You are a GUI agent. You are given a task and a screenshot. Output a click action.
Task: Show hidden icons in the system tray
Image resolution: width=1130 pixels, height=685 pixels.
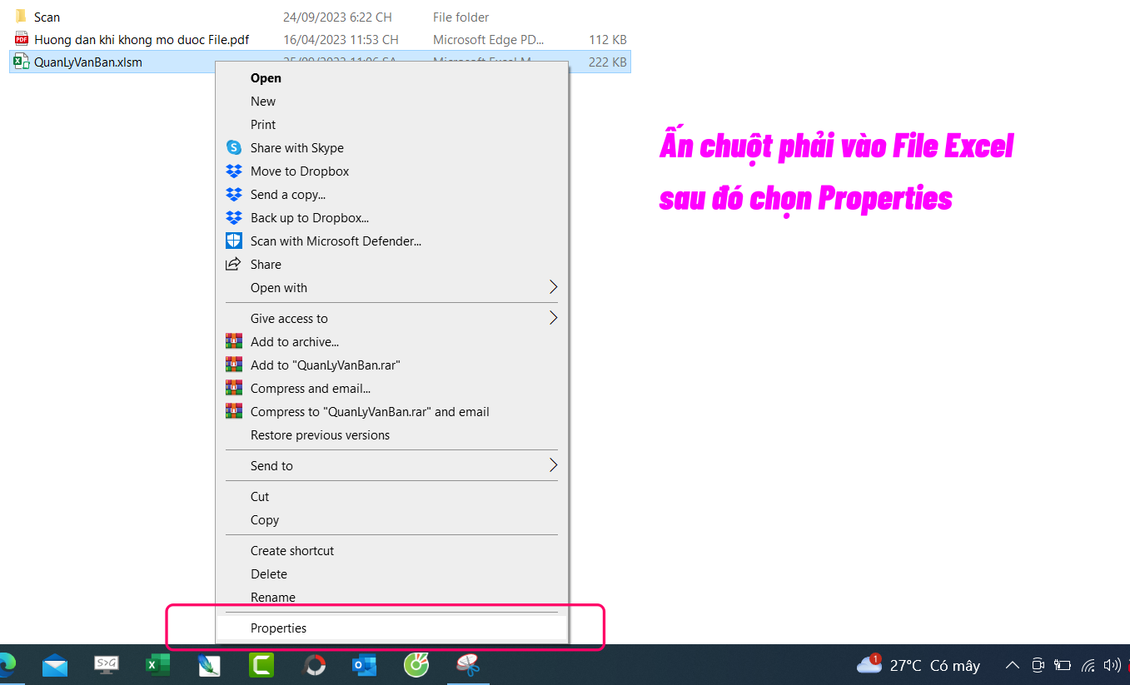coord(1012,665)
